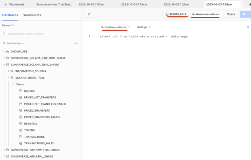Collapse SONARVERSE_SOLANA_TRIAL_SHARE node
The height and width of the screenshot is (160, 251).
[4, 64]
